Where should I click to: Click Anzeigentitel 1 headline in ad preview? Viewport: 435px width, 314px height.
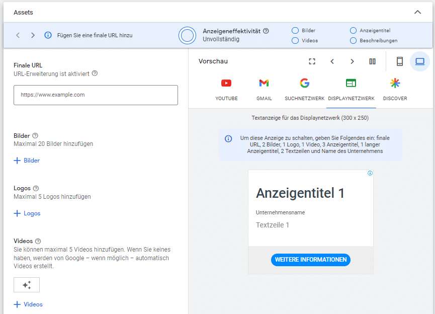coord(300,193)
